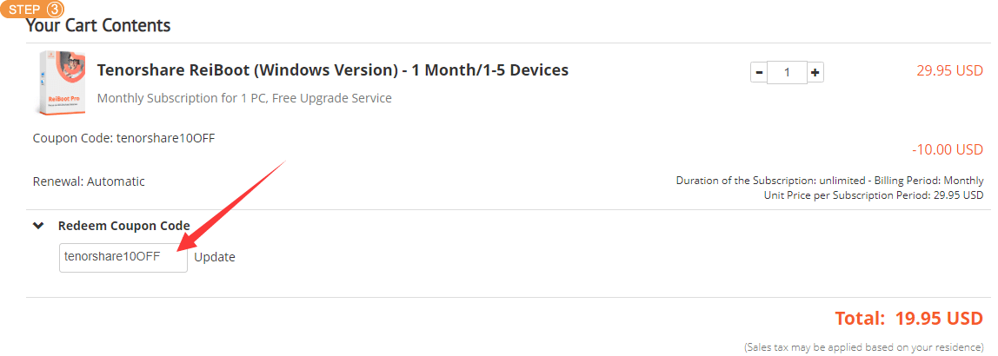Click the Redeem Coupon Code heading

(x=124, y=226)
